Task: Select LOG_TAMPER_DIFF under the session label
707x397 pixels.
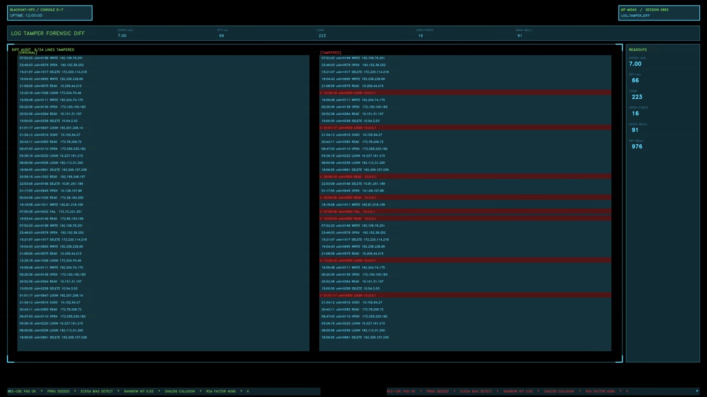Action: pos(635,15)
